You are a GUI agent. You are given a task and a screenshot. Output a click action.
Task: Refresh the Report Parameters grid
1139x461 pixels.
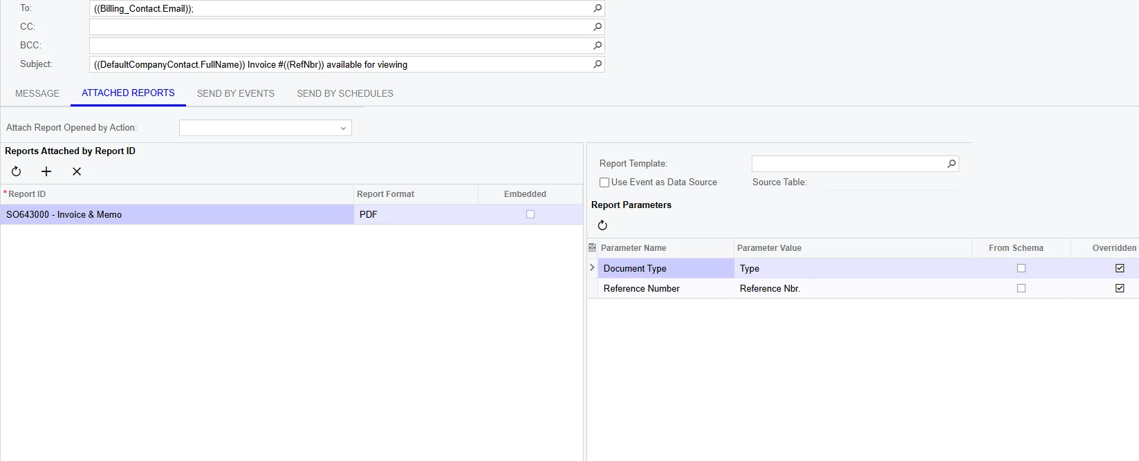point(602,225)
